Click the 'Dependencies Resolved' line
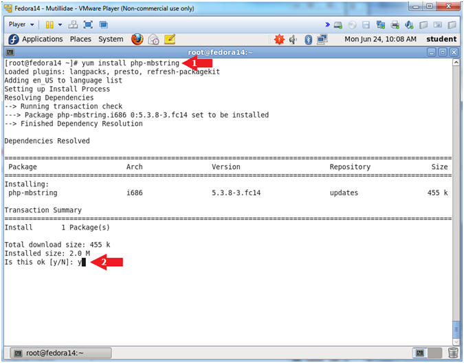464x363 pixels. point(47,141)
